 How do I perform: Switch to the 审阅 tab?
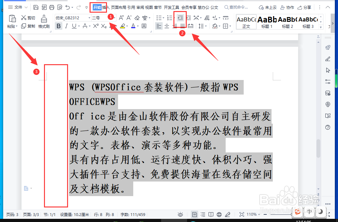click(x=140, y=8)
